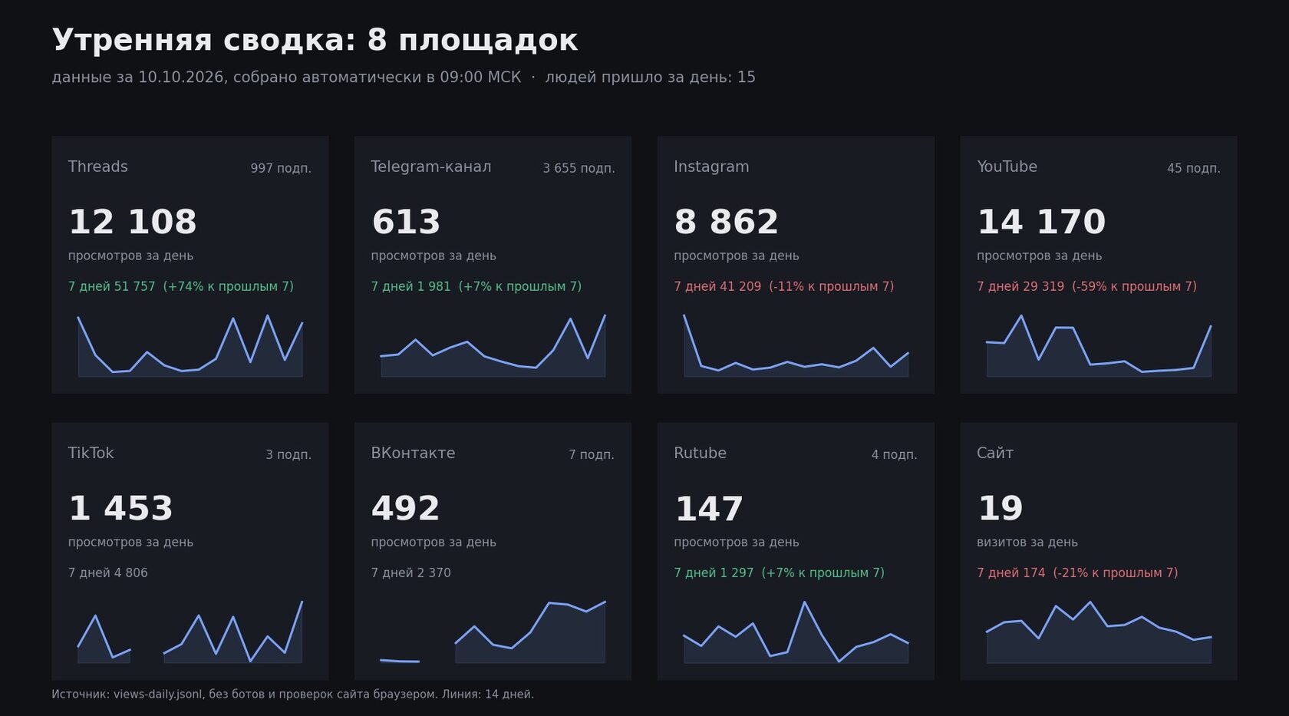This screenshot has height=716, width=1289.
Task: Click the Telegram 7-day total "1 981 (+7%)"
Action: point(476,286)
